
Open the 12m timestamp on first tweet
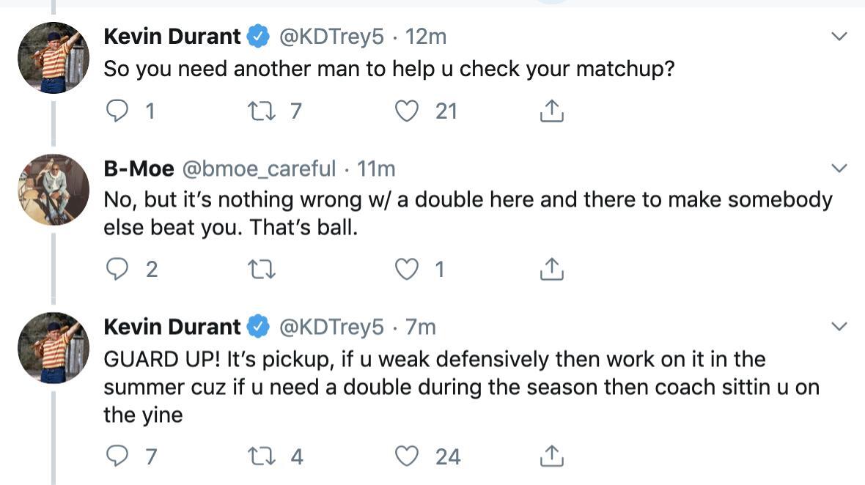426,36
